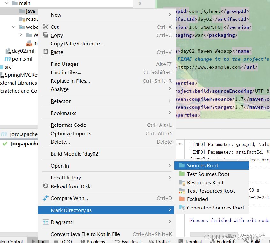This screenshot has width=270, height=243.
Task: Click the main folder icon
Action: (15, 3)
